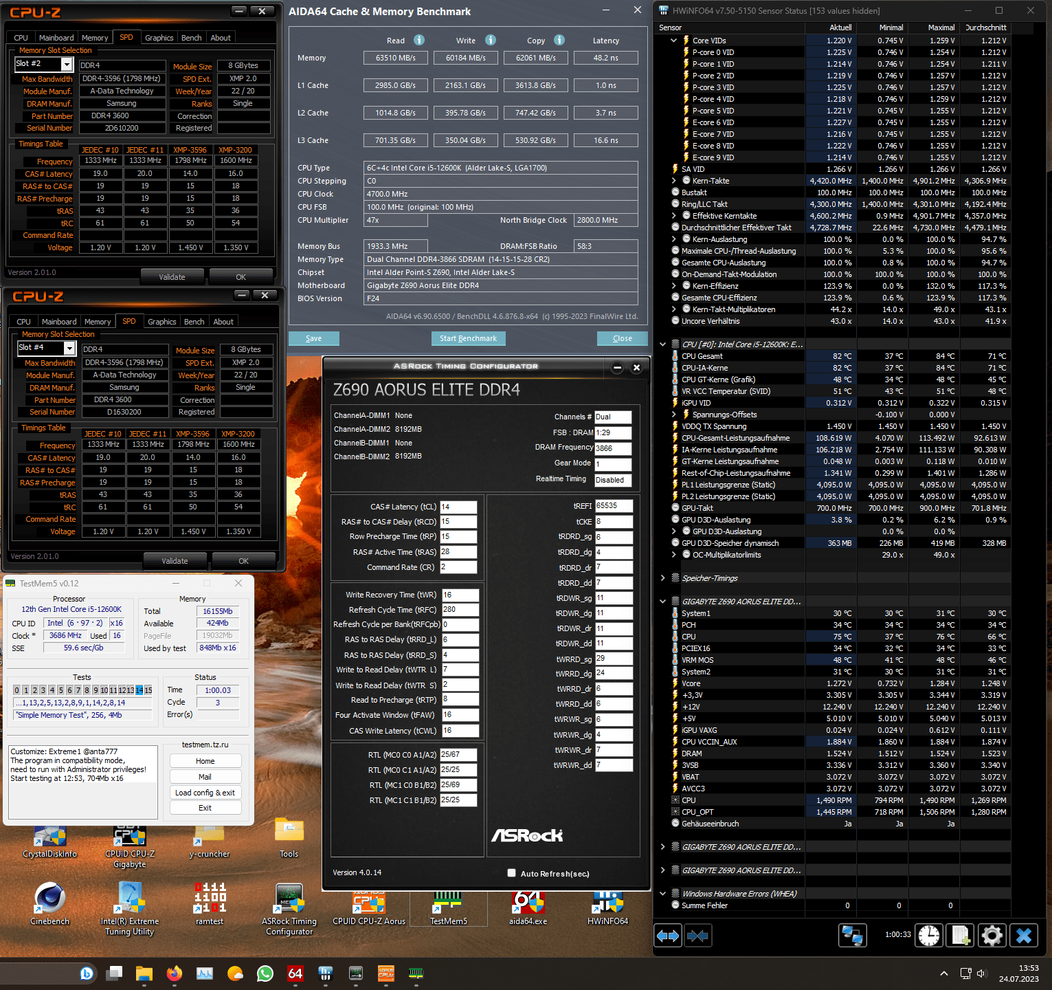This screenshot has height=990, width=1052.
Task: Click Validate button in top CPU-Z
Action: 172,277
